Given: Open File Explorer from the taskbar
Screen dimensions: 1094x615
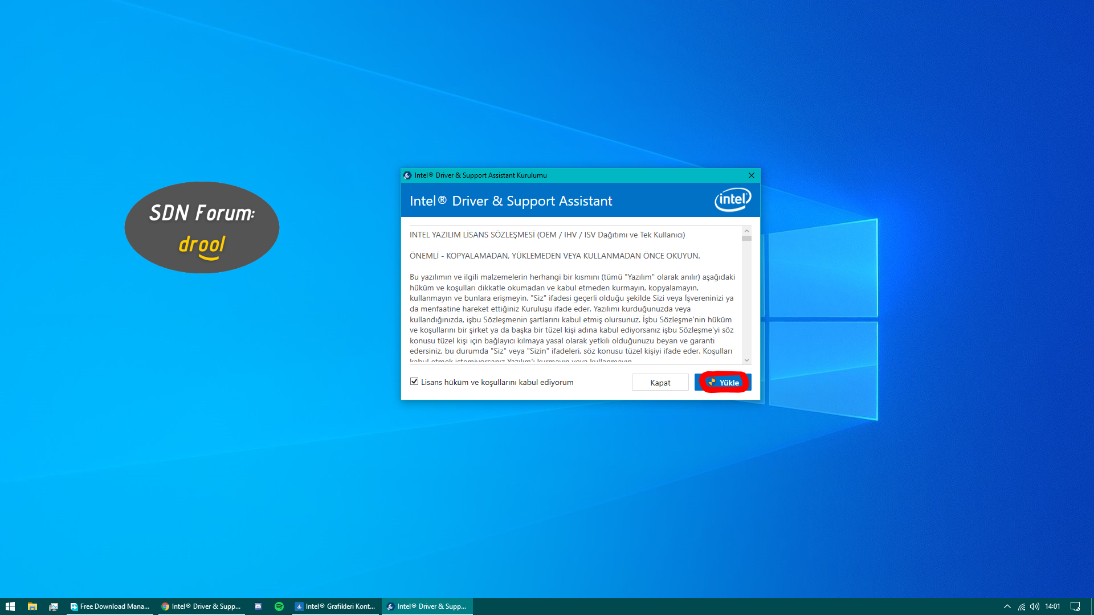Looking at the screenshot, I should point(32,606).
